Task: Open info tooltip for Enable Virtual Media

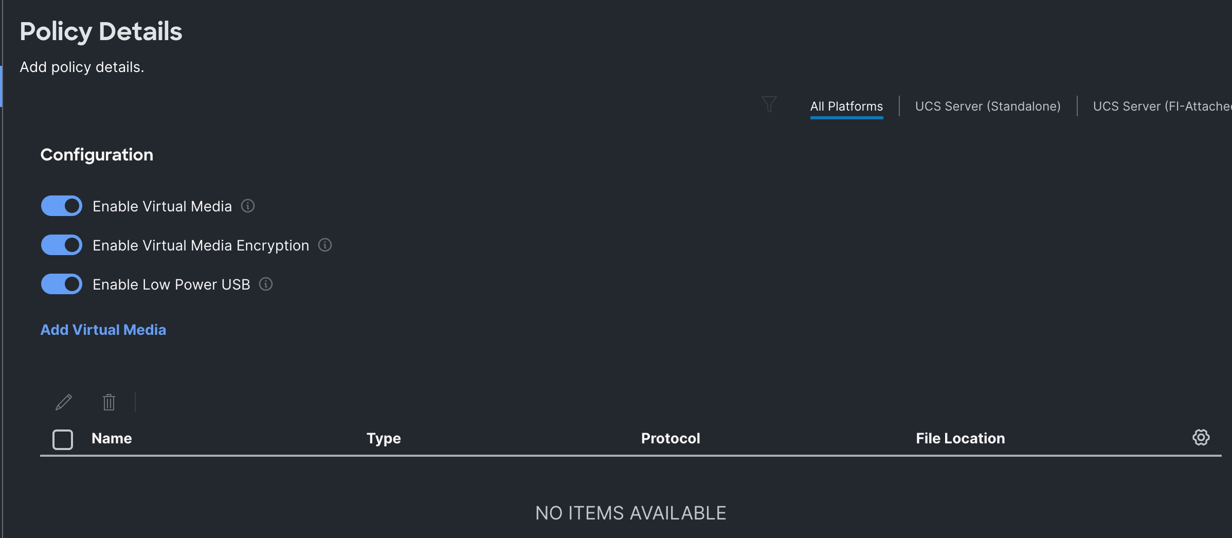Action: (x=248, y=206)
